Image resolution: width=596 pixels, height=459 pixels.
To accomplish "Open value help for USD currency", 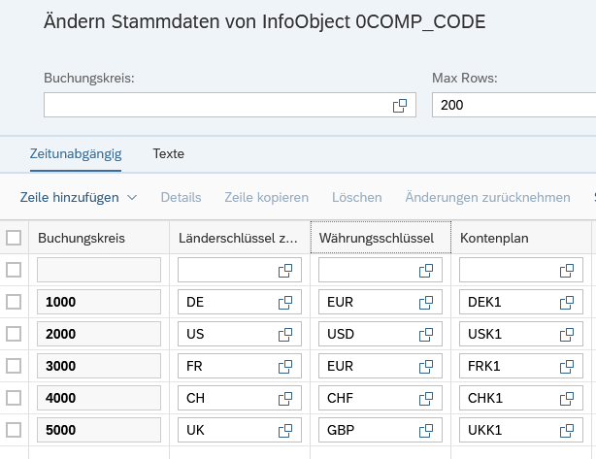I will [x=426, y=335].
